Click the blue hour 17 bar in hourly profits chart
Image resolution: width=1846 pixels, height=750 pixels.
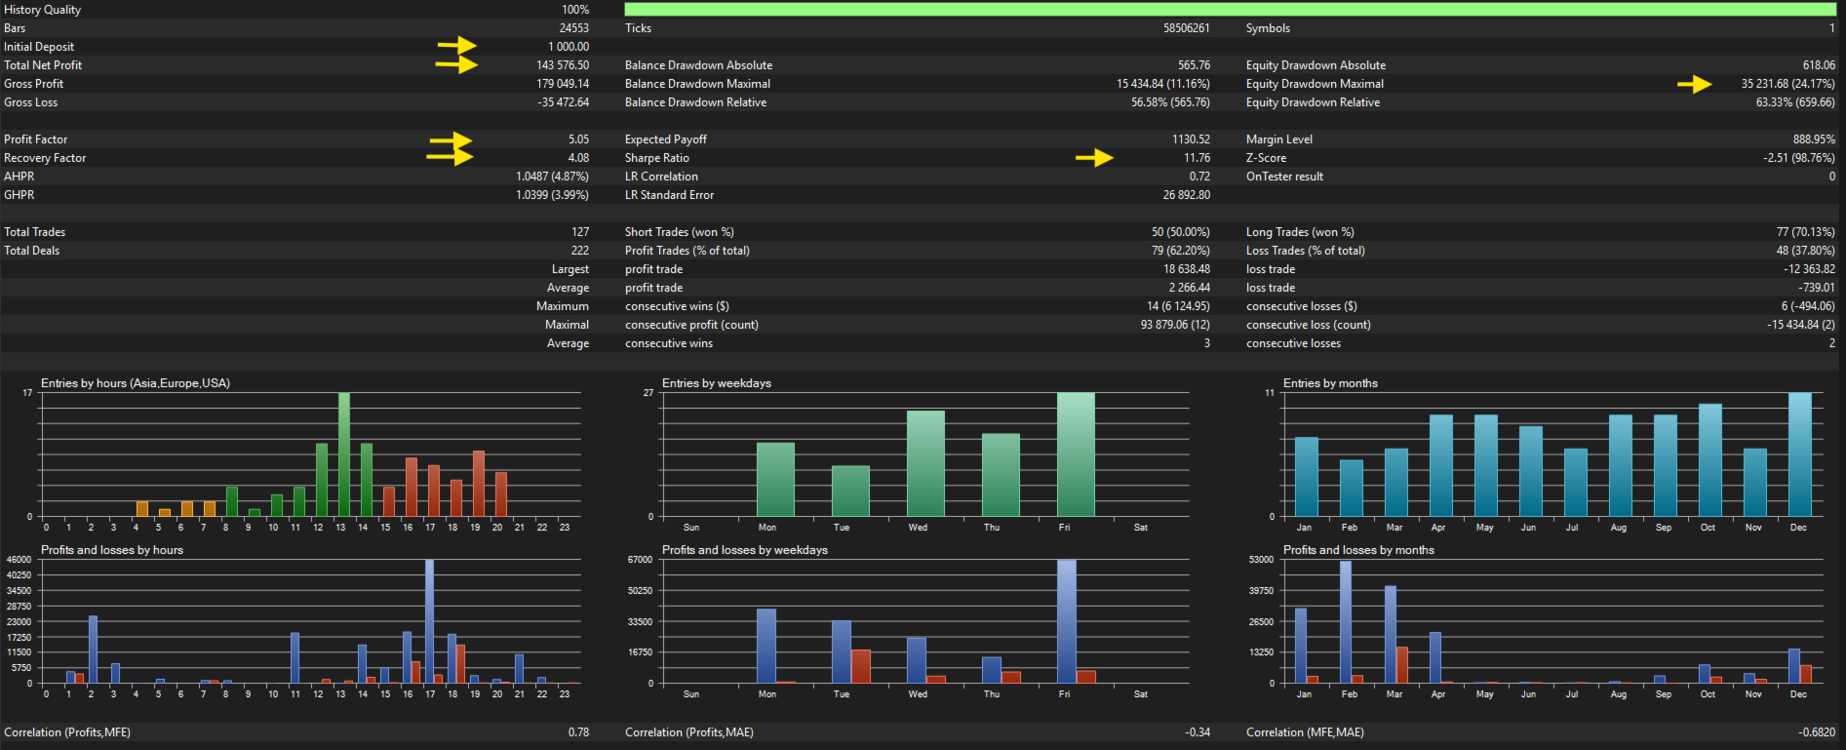coord(429,621)
